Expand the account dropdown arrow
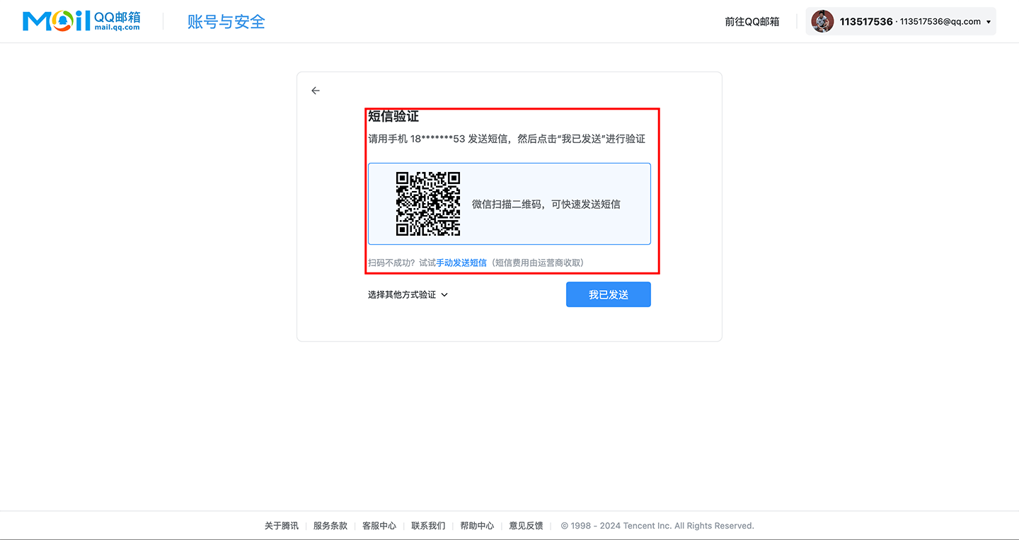The width and height of the screenshot is (1019, 540). click(988, 22)
